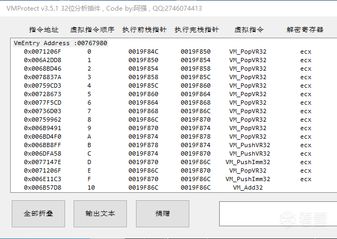
Task: Select the 执行完栈指针 column header
Action: tap(197, 30)
